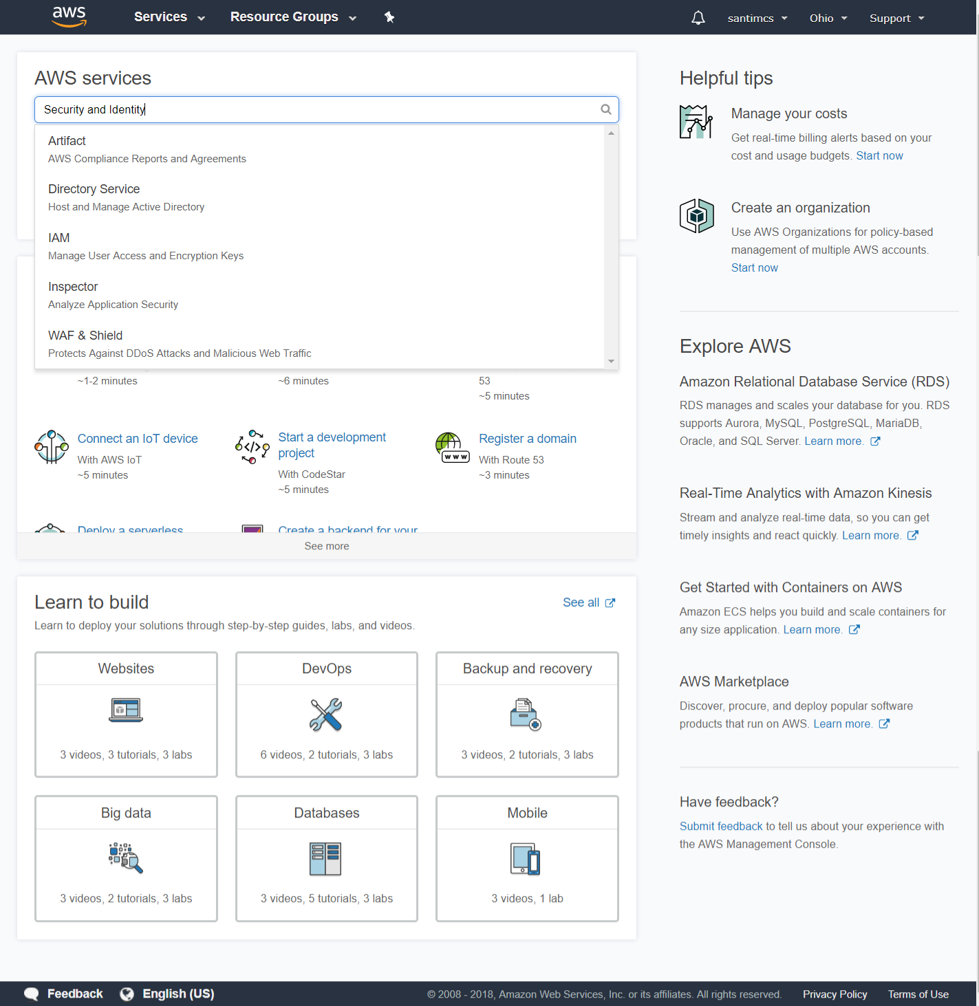The height and width of the screenshot is (1006, 979).
Task: Open the DevOps learning card title
Action: (327, 668)
